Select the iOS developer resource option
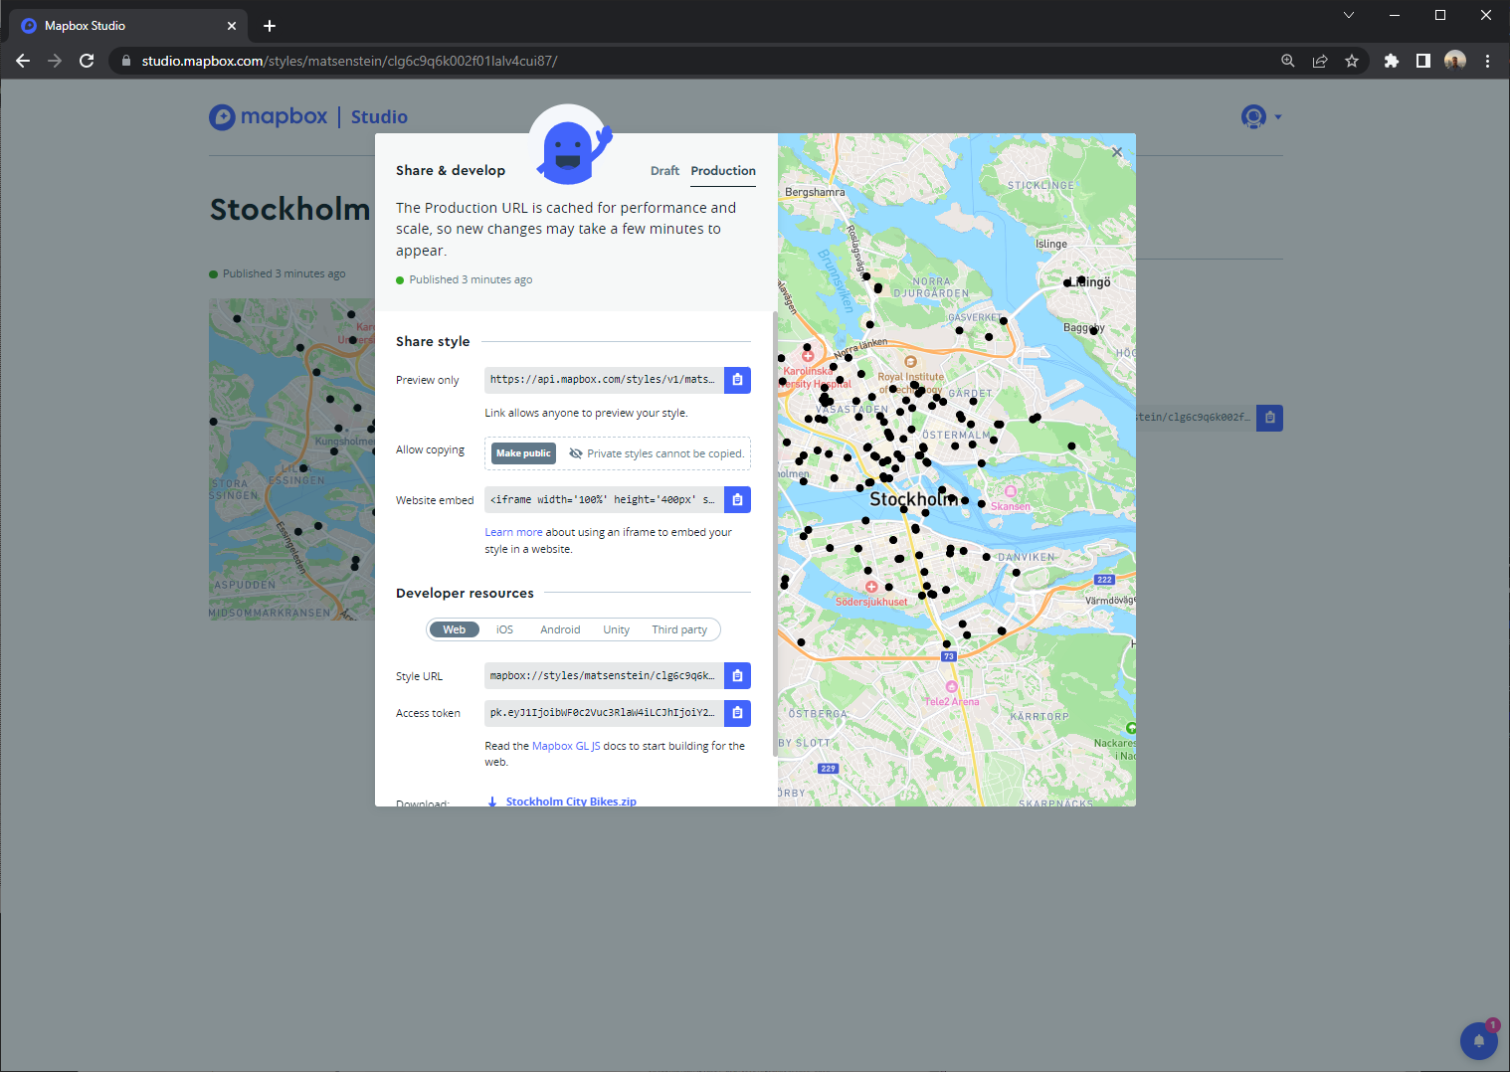The height and width of the screenshot is (1072, 1510). click(505, 629)
